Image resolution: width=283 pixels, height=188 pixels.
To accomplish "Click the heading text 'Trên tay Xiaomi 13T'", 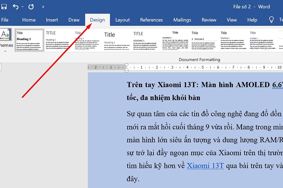I will 161,85.
